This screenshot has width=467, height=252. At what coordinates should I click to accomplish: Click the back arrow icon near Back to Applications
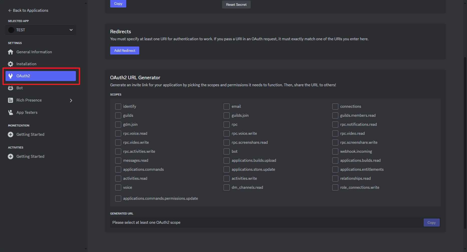pyautogui.click(x=10, y=10)
